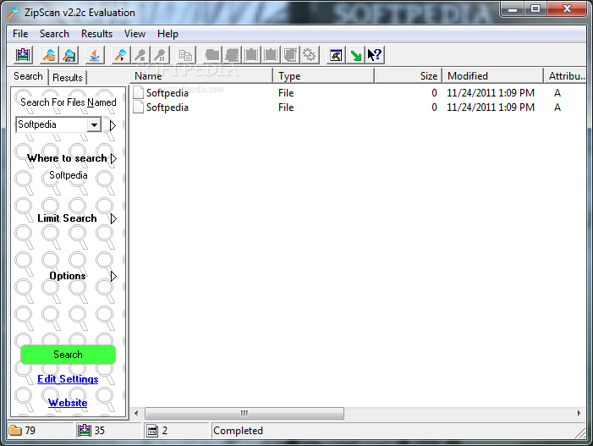Click the file icon of second Softpedia row
The height and width of the screenshot is (446, 593).
click(x=139, y=107)
